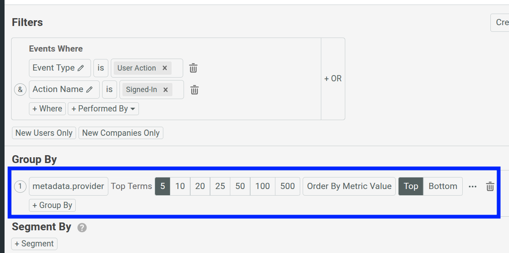Viewport: 509px width, 253px height.
Task: Add a Where condition to the filter
Action: point(47,109)
